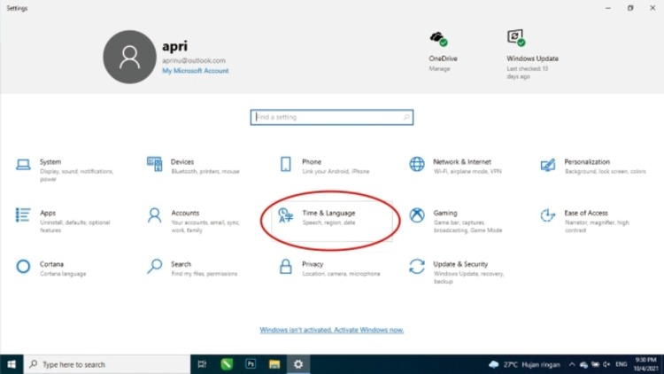Click the taskbar Type here to search box
The width and height of the screenshot is (664, 374).
click(107, 364)
